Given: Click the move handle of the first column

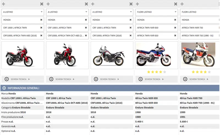Looking at the screenshot, I should click(x=4, y=4).
